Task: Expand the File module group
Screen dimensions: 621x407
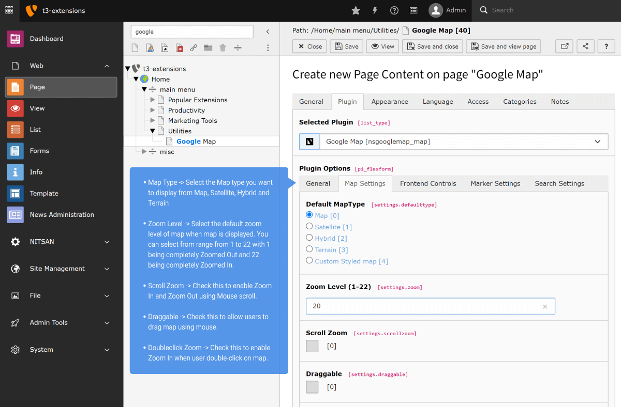Action: [x=107, y=296]
